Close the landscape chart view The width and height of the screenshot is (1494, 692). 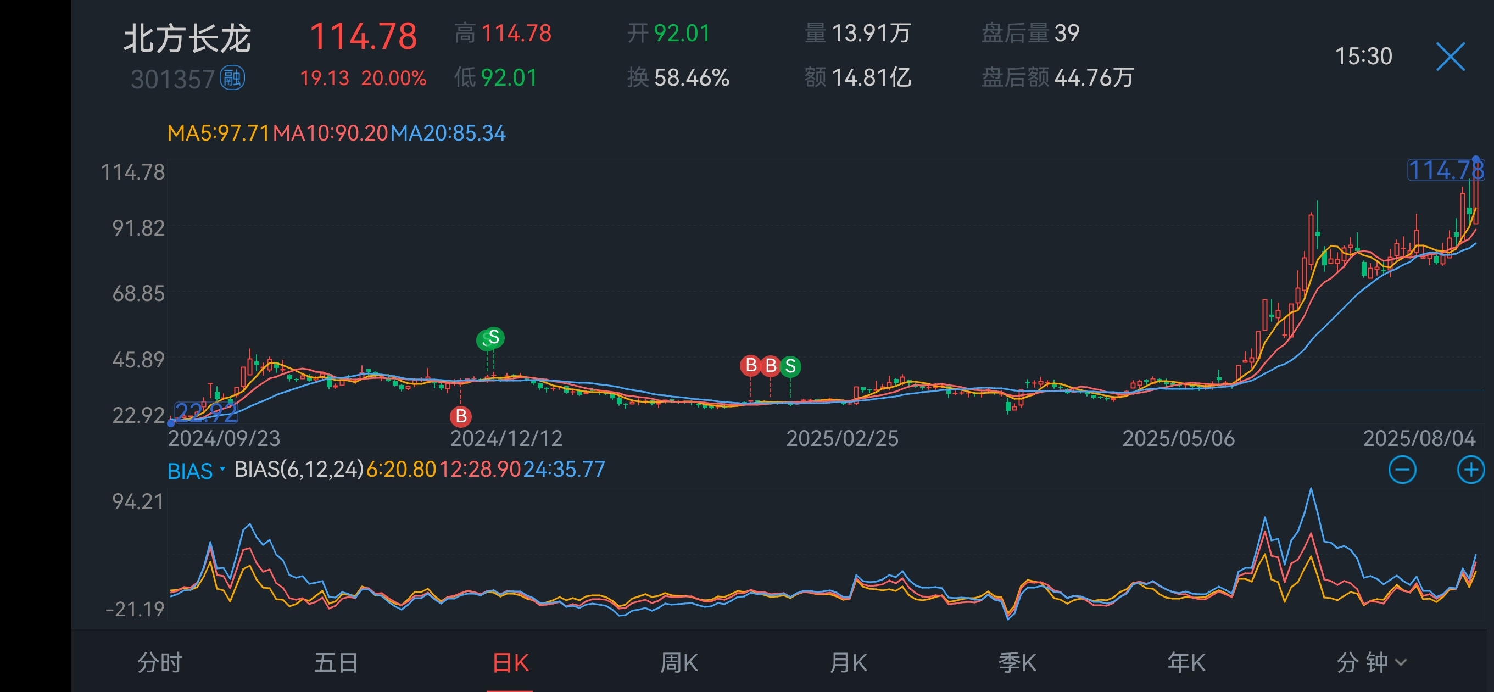(1450, 56)
